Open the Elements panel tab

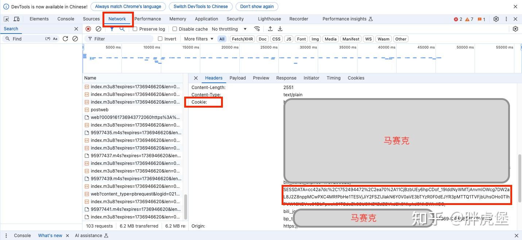point(39,19)
